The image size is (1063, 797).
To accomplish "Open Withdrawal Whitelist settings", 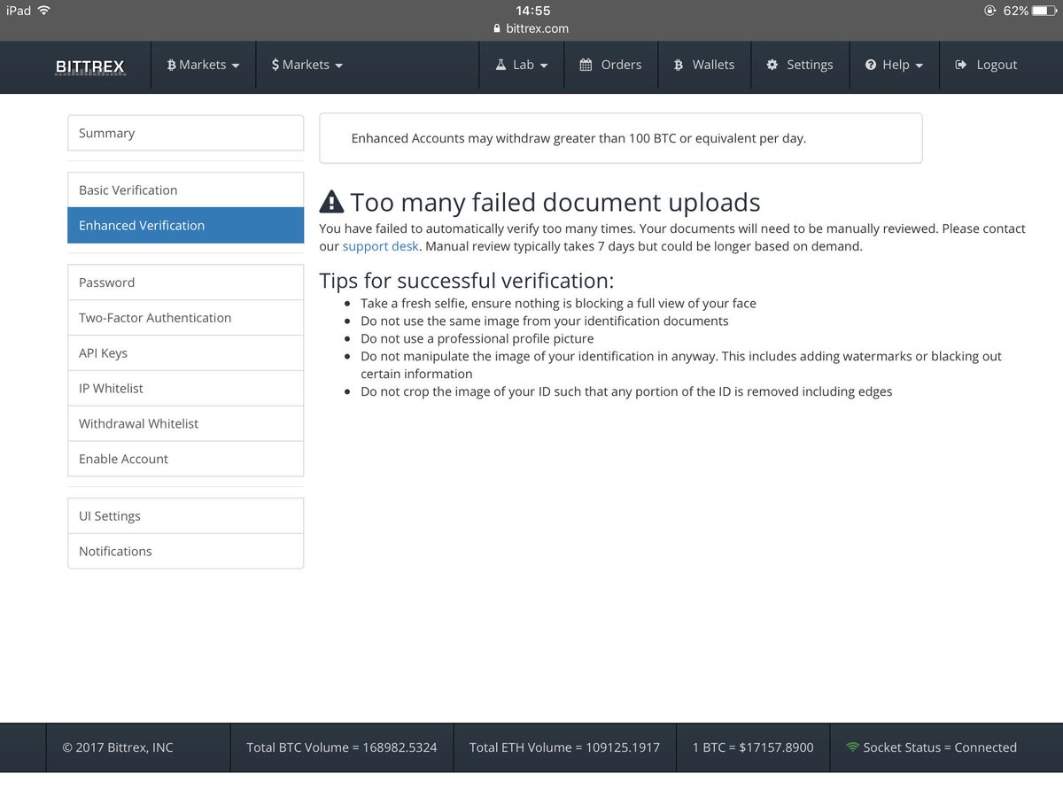I will 186,423.
